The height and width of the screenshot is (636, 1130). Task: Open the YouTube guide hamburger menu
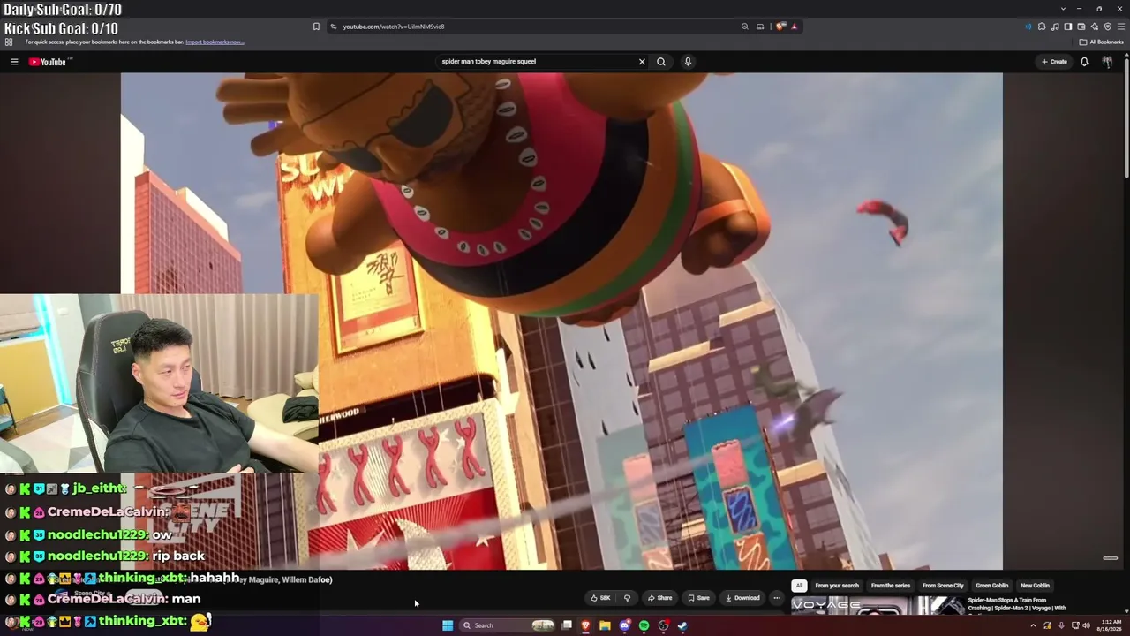tap(14, 62)
